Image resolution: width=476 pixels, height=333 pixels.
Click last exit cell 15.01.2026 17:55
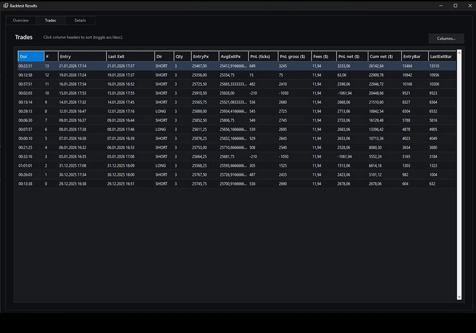click(121, 93)
